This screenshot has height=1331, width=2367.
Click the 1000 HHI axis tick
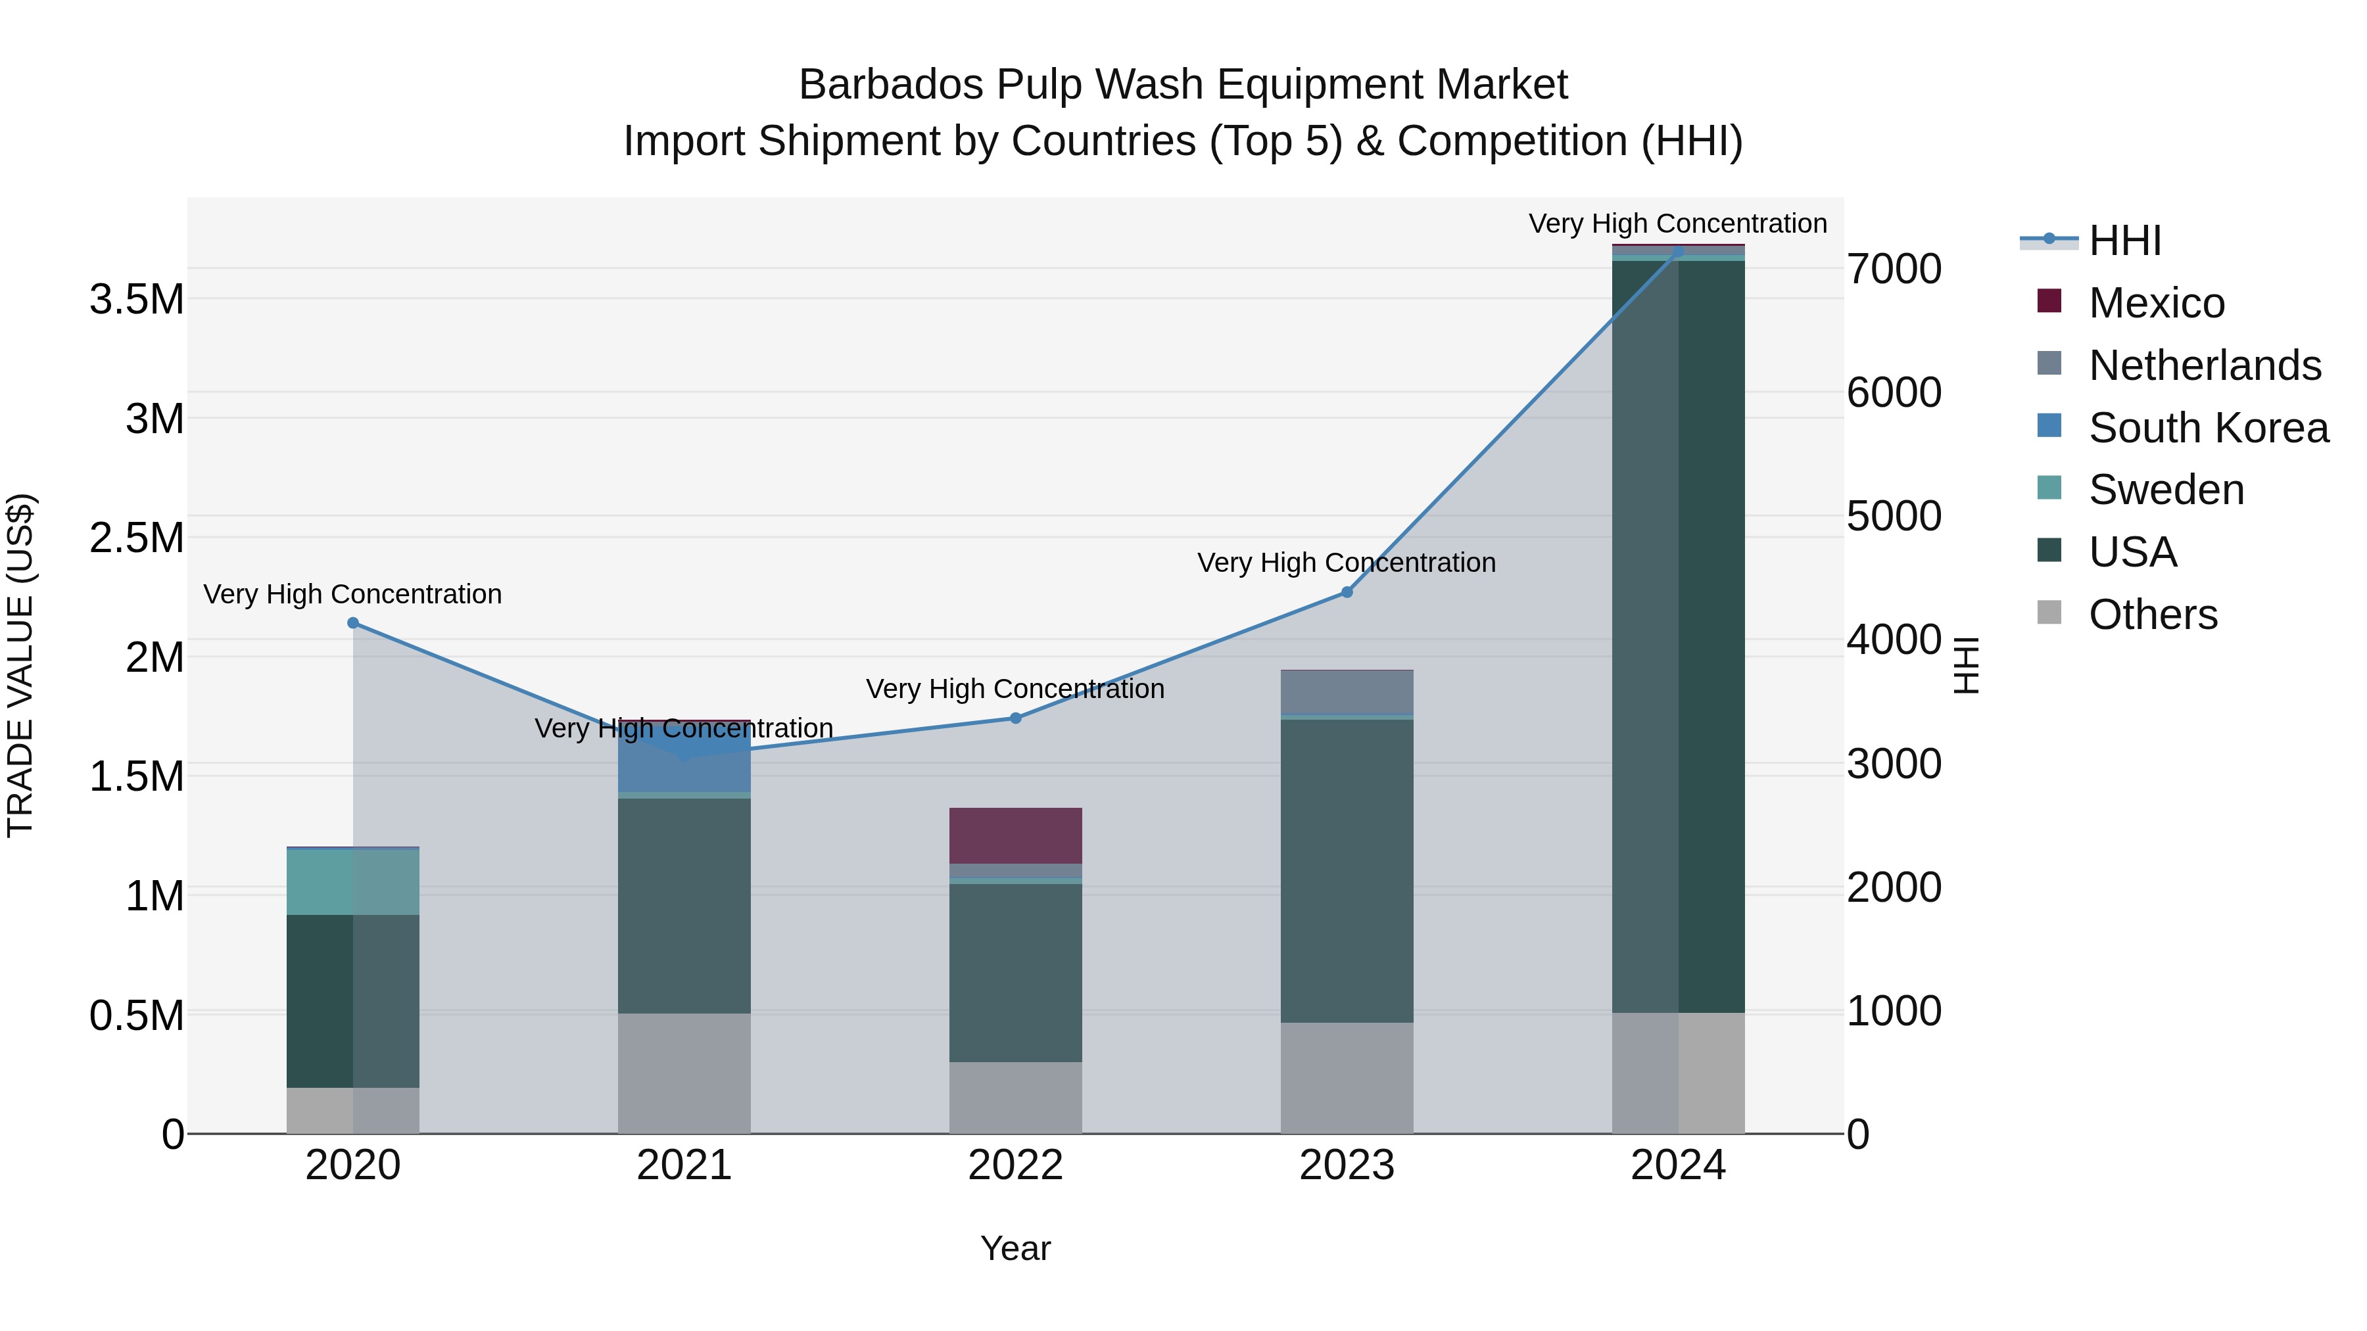1895,1012
